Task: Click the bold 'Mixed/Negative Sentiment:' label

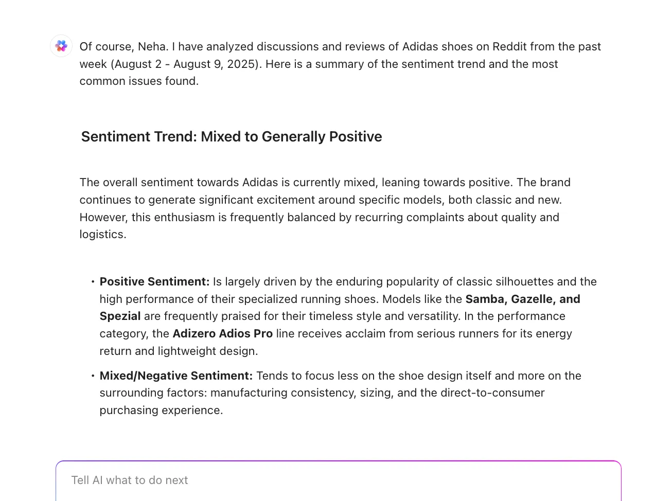Action: tap(176, 376)
